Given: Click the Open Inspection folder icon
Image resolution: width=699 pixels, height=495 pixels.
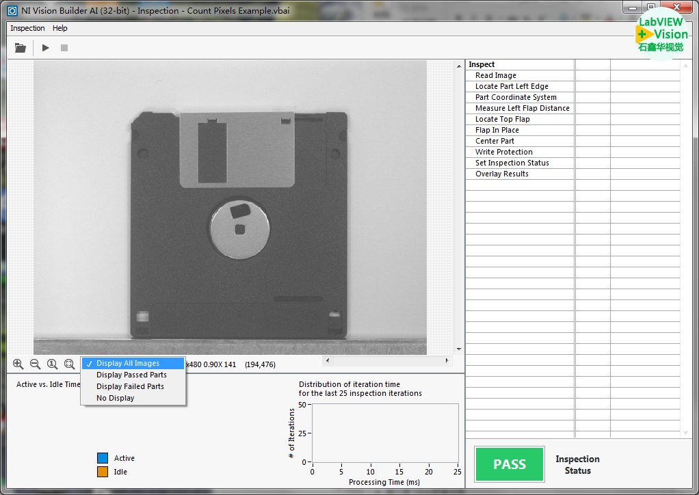Looking at the screenshot, I should [x=21, y=48].
